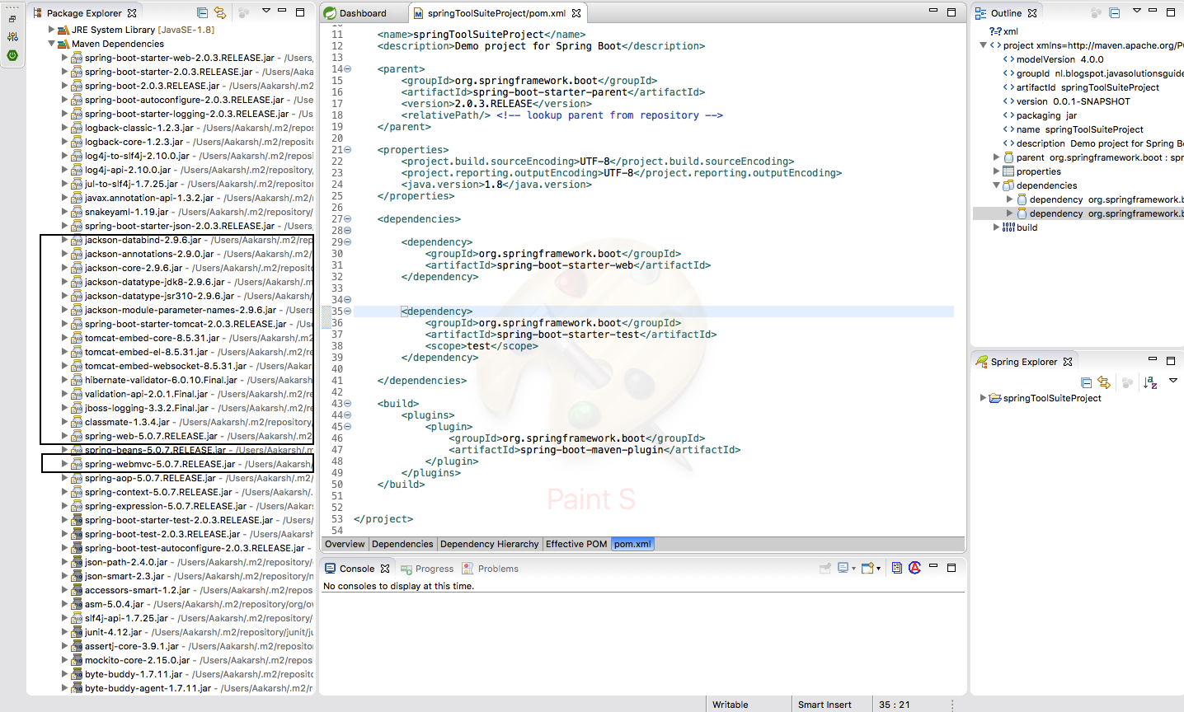The image size is (1184, 712).
Task: Click the Restore icon in left trim bar
Action: [x=12, y=19]
